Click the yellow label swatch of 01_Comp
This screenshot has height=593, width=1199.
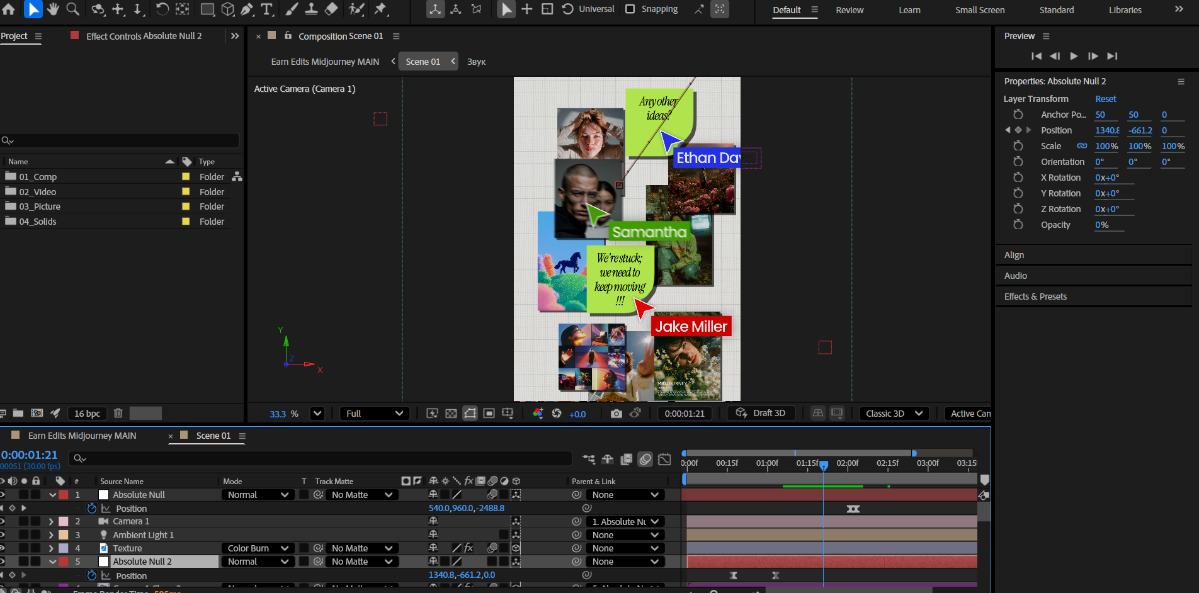[186, 177]
